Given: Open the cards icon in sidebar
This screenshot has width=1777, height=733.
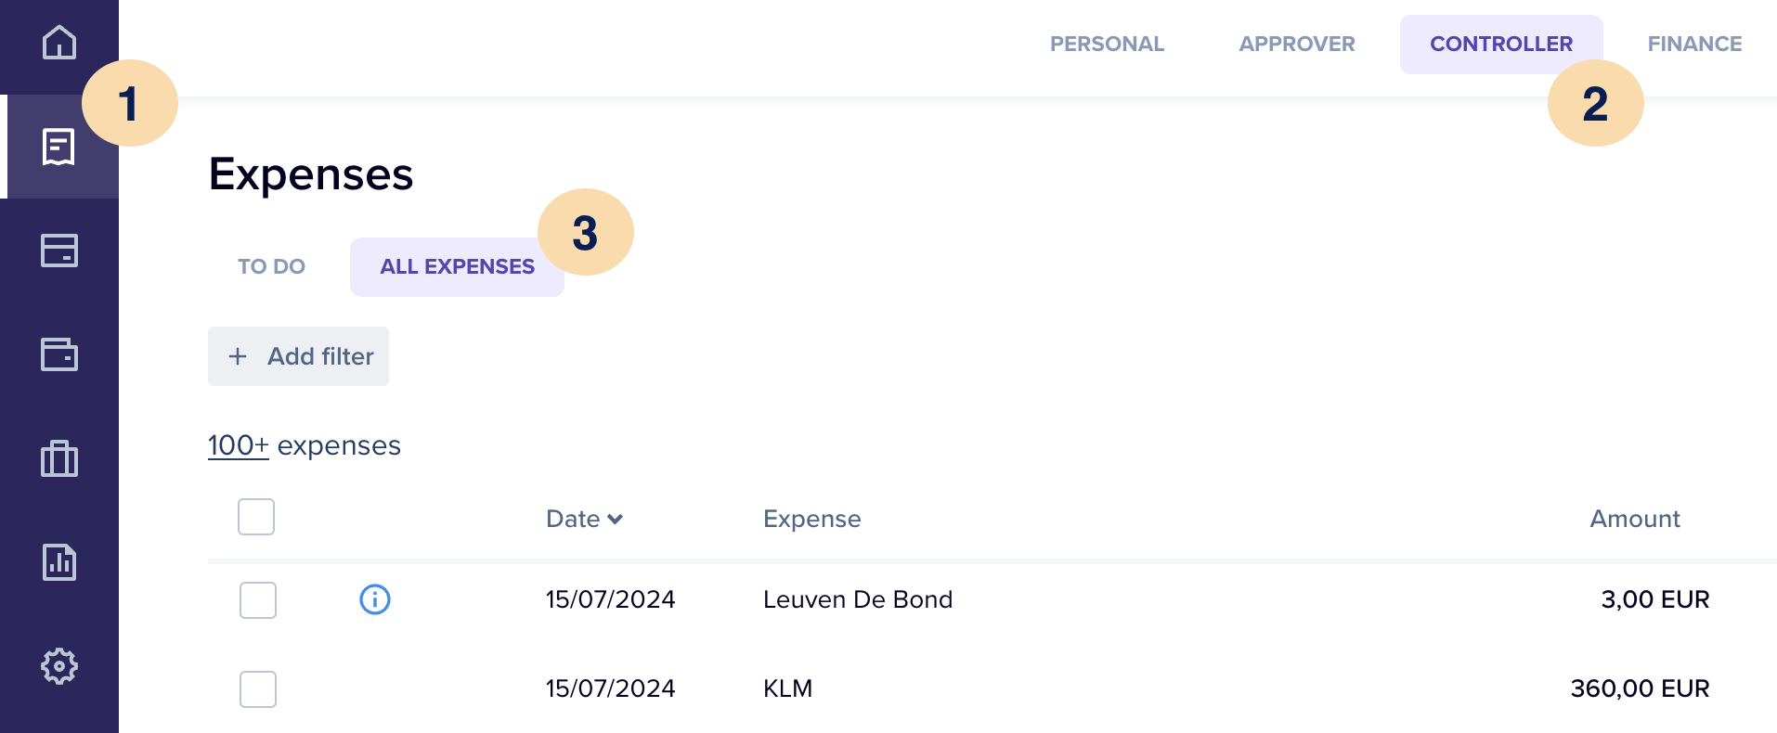Looking at the screenshot, I should tap(59, 251).
